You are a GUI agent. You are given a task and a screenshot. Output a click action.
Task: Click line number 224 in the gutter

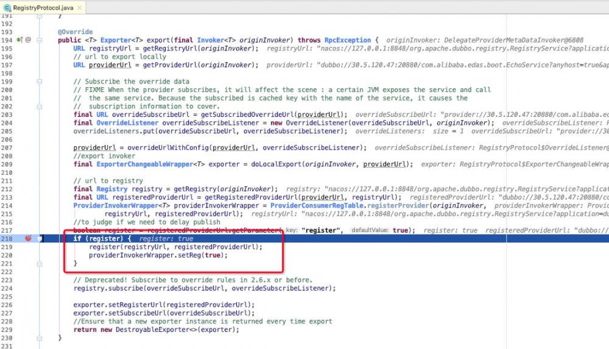pyautogui.click(x=7, y=288)
